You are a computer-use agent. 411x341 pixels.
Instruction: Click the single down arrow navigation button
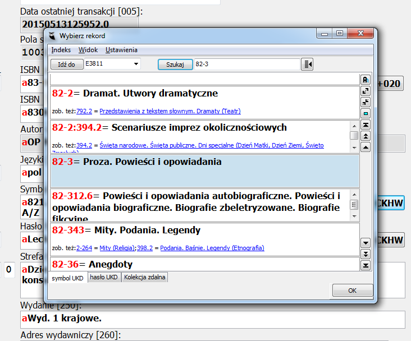(366, 242)
